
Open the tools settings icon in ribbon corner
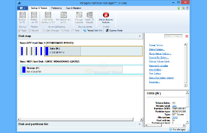point(183,8)
